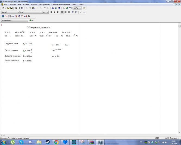Open the Symbolic keyword graduation-cap icon

tap(29, 16)
